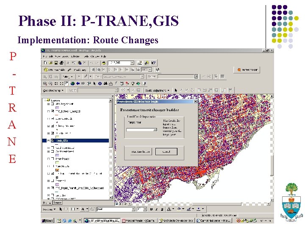This screenshot has width=305, height=229.
Task: Toggle the selected GTA layer checkbox
Action: click(53, 140)
